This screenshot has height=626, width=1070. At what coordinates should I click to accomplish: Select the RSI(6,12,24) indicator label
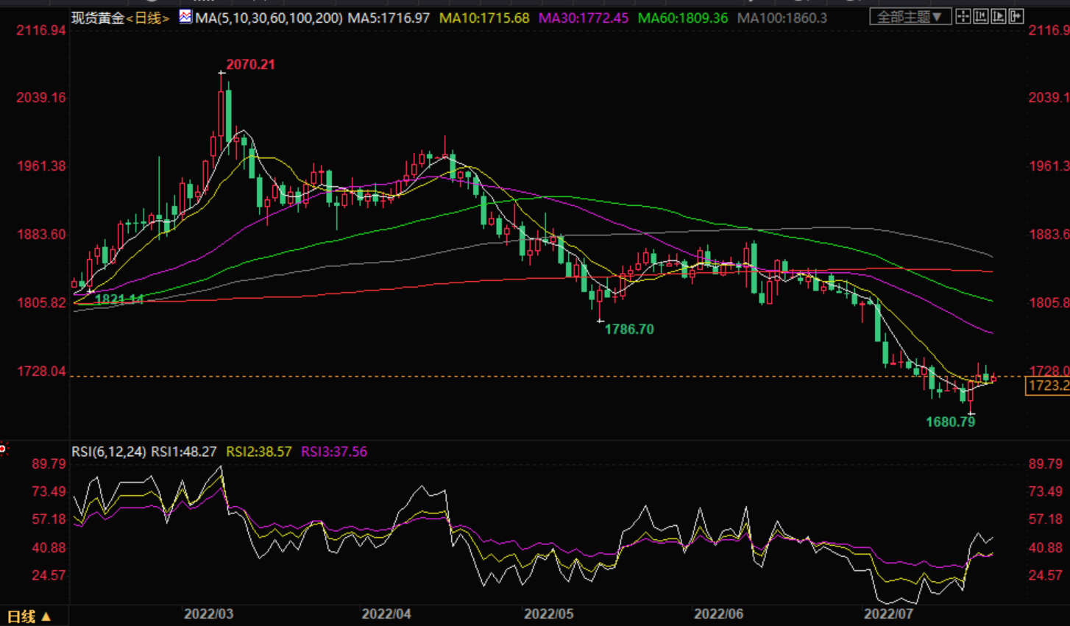(x=108, y=452)
